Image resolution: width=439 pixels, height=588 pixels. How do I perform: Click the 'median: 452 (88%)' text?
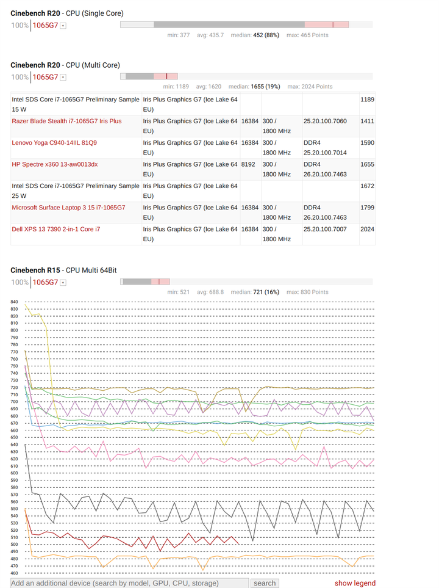click(255, 35)
